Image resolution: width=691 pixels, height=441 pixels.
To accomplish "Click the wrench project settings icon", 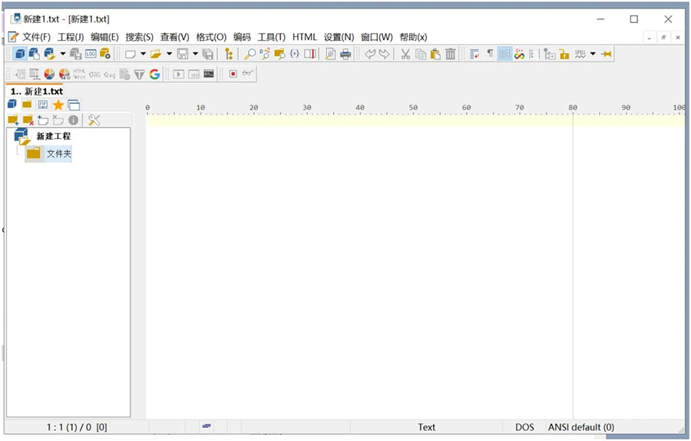I will pyautogui.click(x=94, y=120).
